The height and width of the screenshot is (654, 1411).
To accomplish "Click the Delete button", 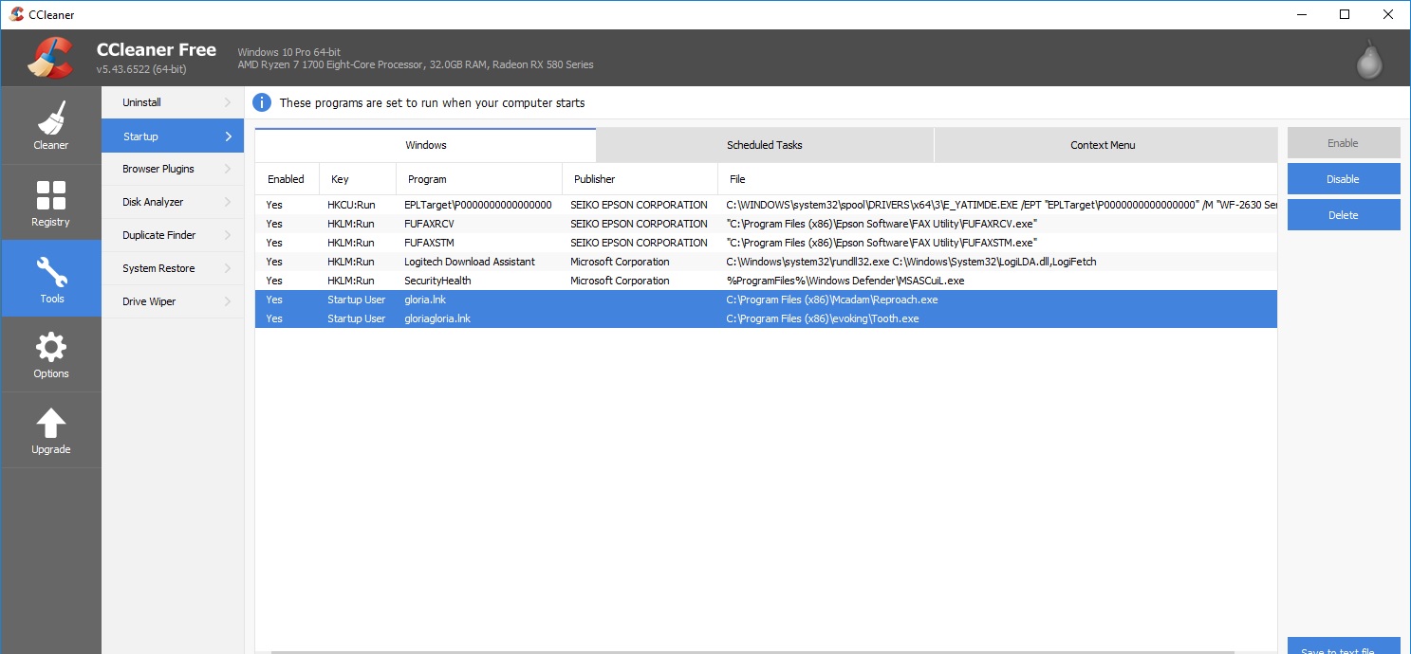I will 1344,215.
